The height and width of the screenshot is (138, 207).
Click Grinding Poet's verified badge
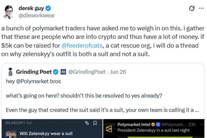[55, 71]
